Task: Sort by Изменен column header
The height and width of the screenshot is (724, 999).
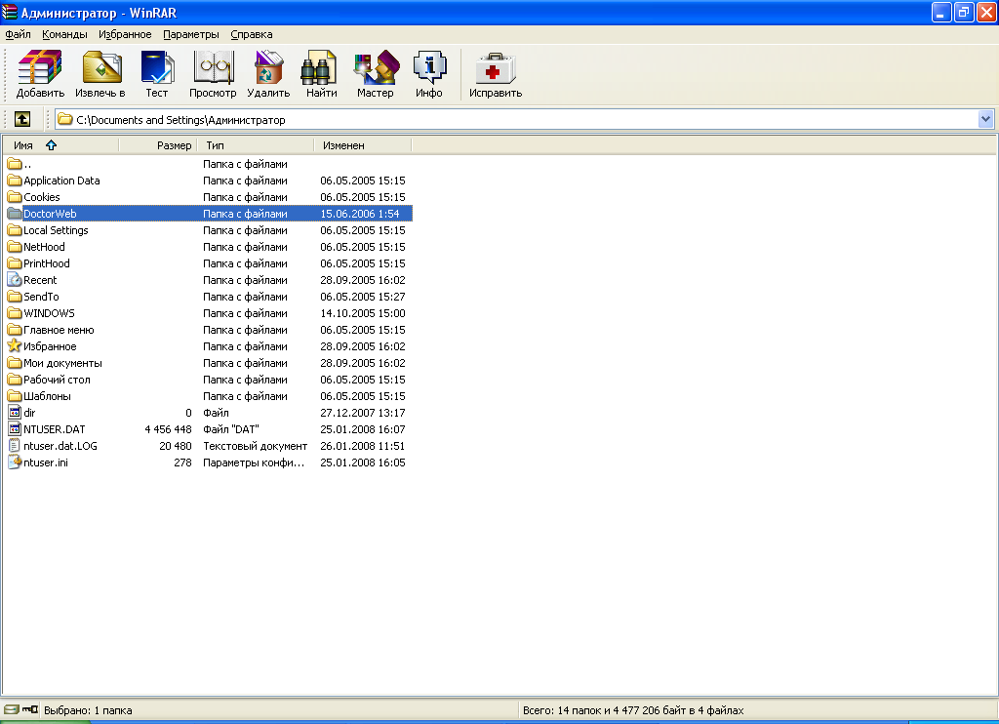Action: pos(363,145)
